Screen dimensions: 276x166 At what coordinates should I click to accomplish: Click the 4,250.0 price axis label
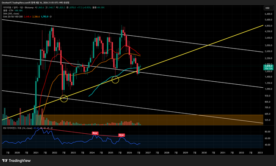(268, 31)
